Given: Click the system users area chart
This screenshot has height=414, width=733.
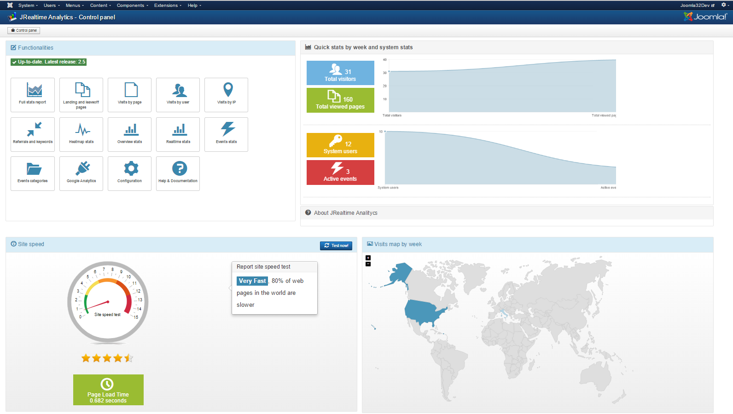Looking at the screenshot, I should click(x=500, y=159).
